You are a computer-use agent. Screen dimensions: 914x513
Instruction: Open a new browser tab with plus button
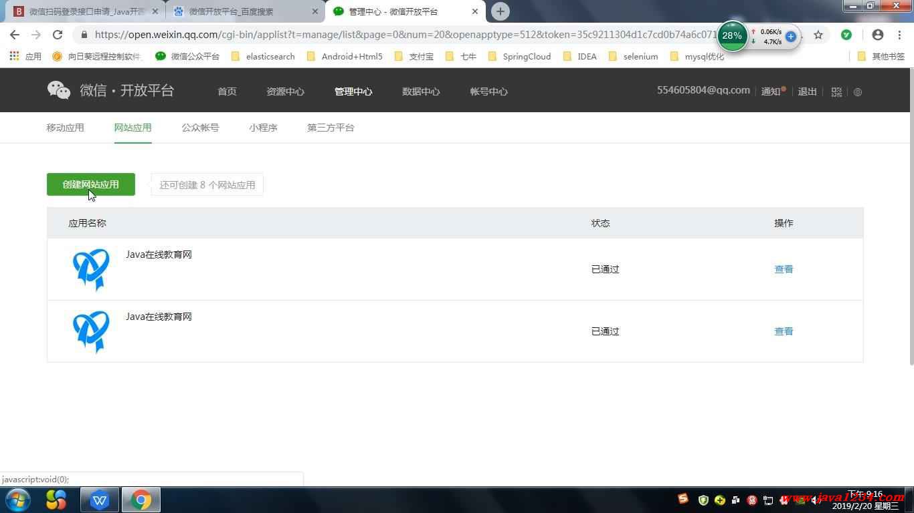coord(500,11)
